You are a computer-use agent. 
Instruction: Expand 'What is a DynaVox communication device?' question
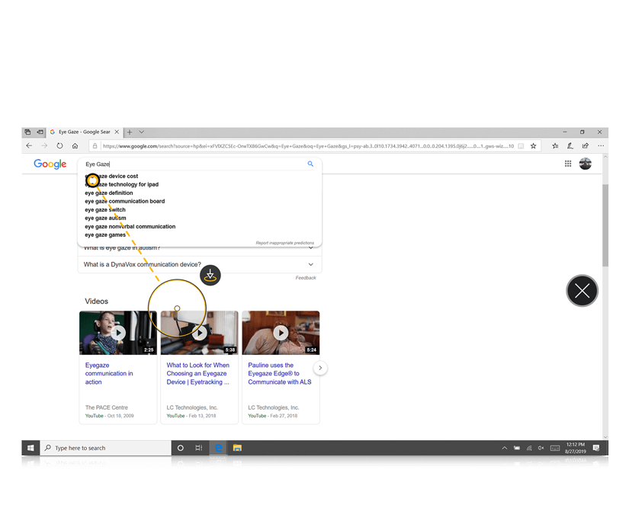coord(310,264)
